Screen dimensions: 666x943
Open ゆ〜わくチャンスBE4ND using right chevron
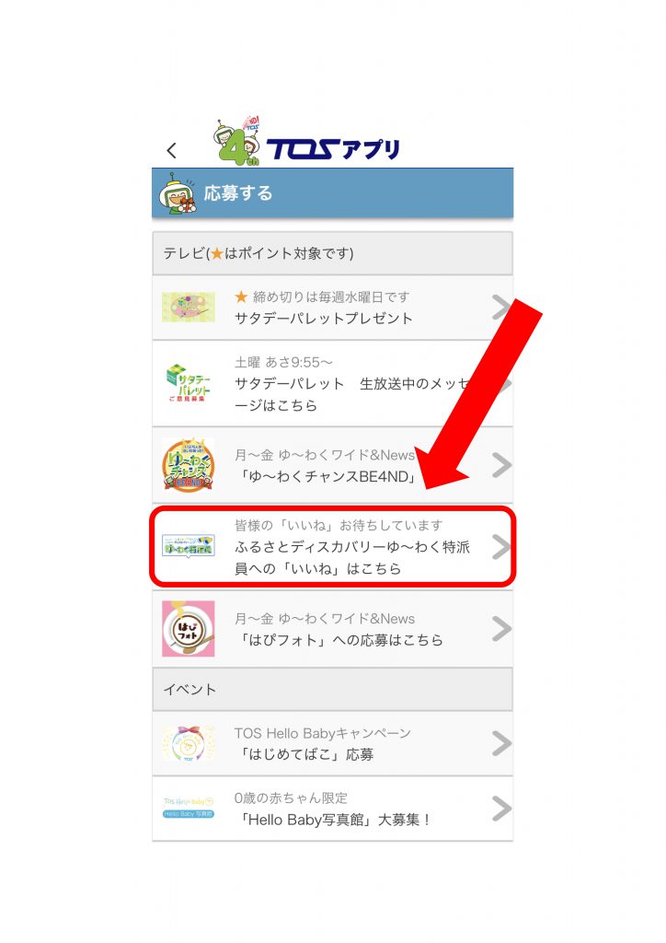coord(501,465)
